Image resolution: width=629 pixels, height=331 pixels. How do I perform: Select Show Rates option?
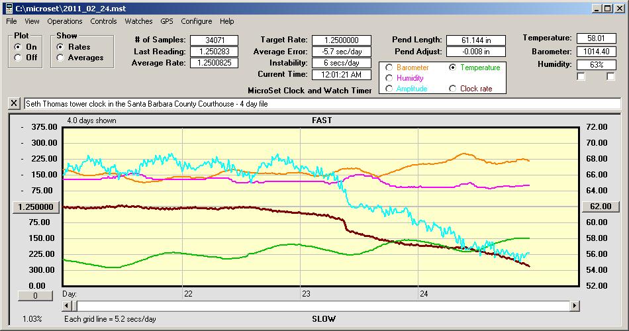pyautogui.click(x=60, y=47)
